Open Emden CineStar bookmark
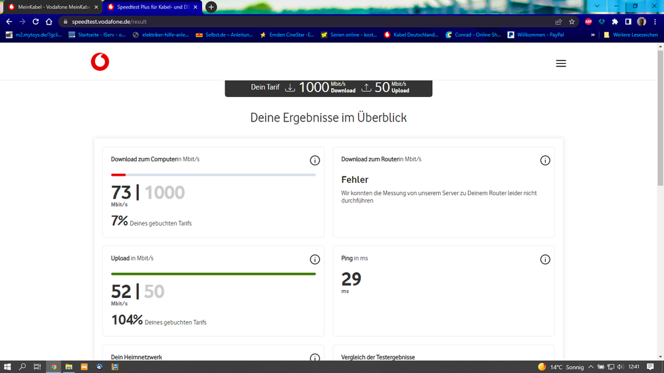The image size is (664, 373). pyautogui.click(x=287, y=35)
